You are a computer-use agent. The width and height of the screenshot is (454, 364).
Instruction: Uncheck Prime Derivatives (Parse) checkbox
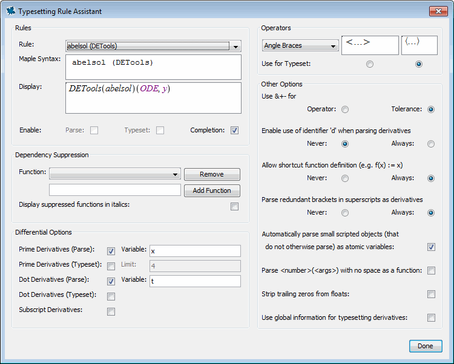tap(111, 251)
